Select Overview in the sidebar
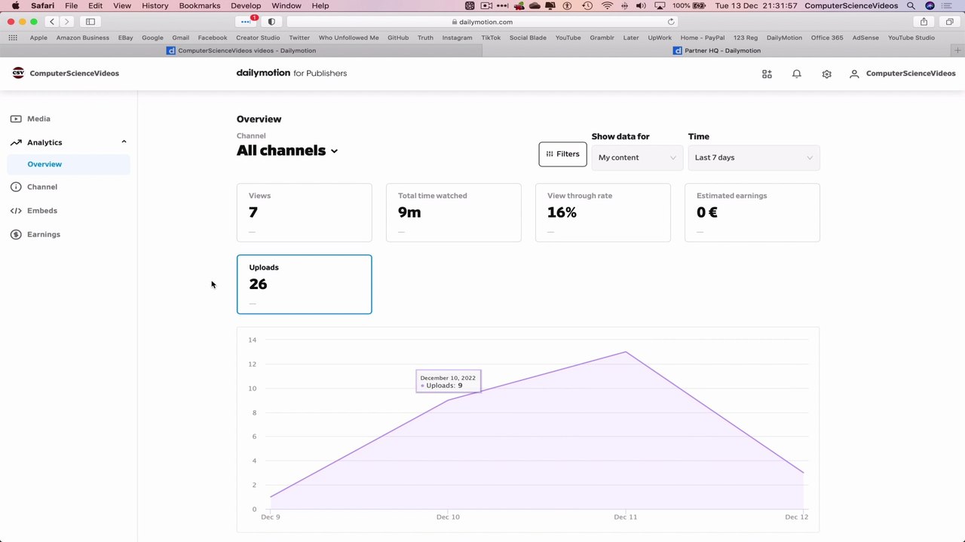965x542 pixels. [69, 164]
